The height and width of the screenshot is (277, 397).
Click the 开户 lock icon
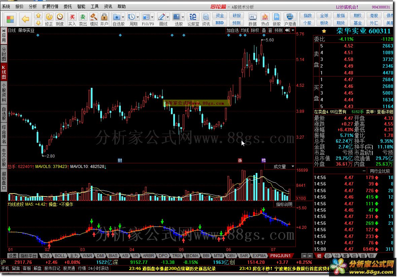[x=104, y=17]
